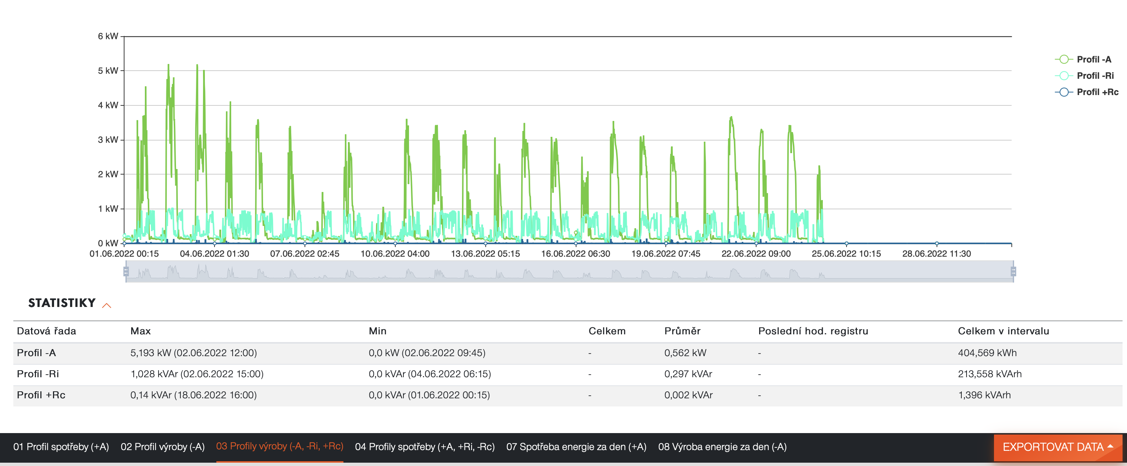Click the Max column header
This screenshot has width=1127, height=466.
[x=140, y=331]
